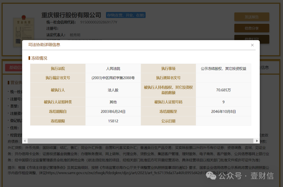Click the 冻结期限至 header cell

point(168,111)
